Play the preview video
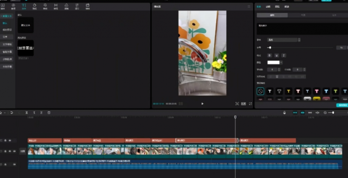 tap(202, 104)
